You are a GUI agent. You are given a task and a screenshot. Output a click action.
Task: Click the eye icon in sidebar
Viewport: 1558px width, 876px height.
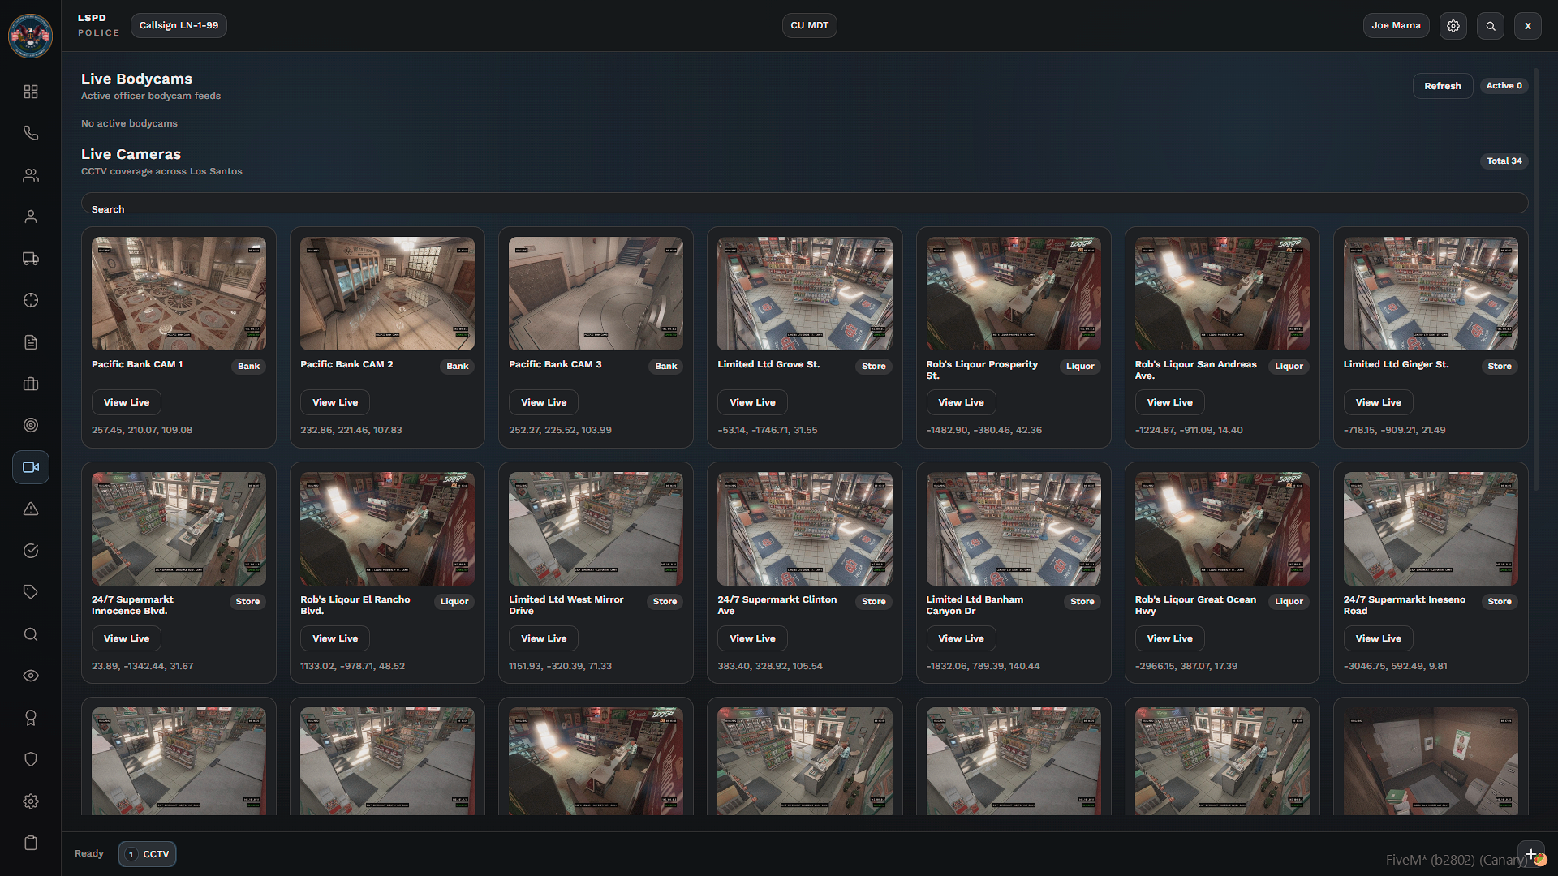point(31,676)
